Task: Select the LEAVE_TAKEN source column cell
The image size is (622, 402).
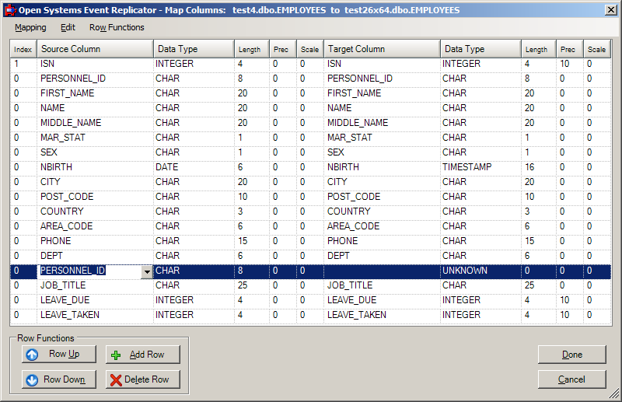Action: [95, 315]
